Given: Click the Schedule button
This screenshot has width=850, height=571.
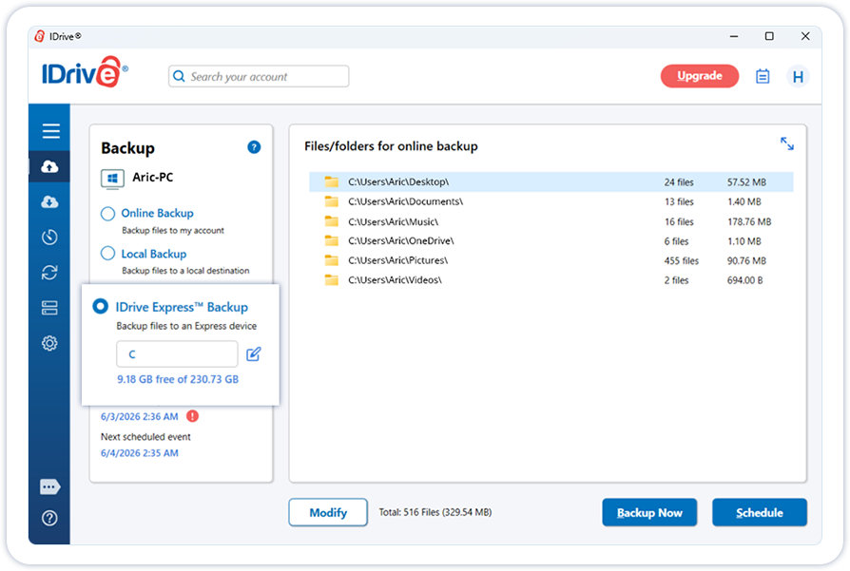Looking at the screenshot, I should pos(760,512).
